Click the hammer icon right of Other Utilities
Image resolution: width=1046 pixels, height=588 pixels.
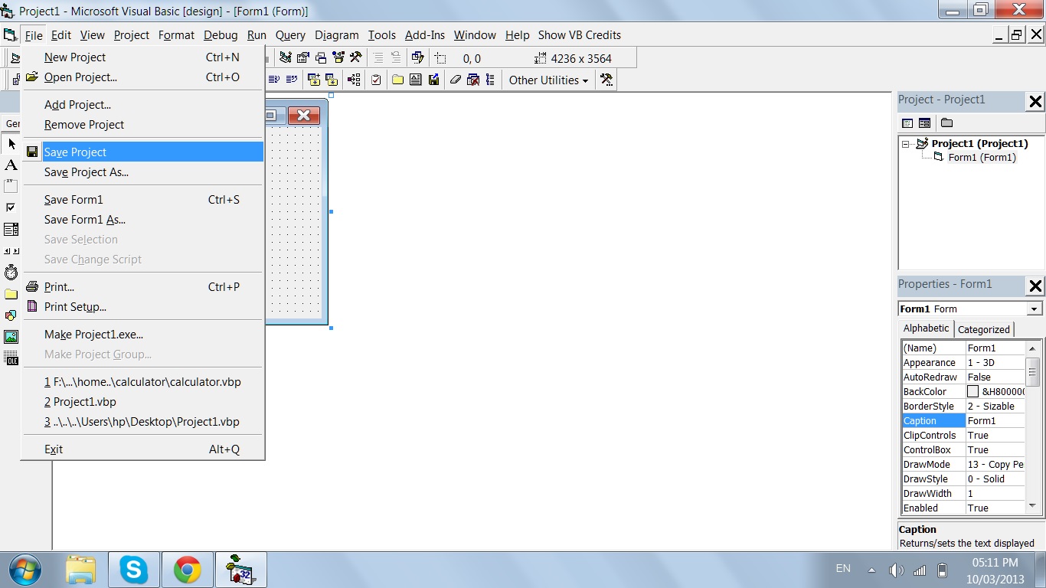(606, 80)
